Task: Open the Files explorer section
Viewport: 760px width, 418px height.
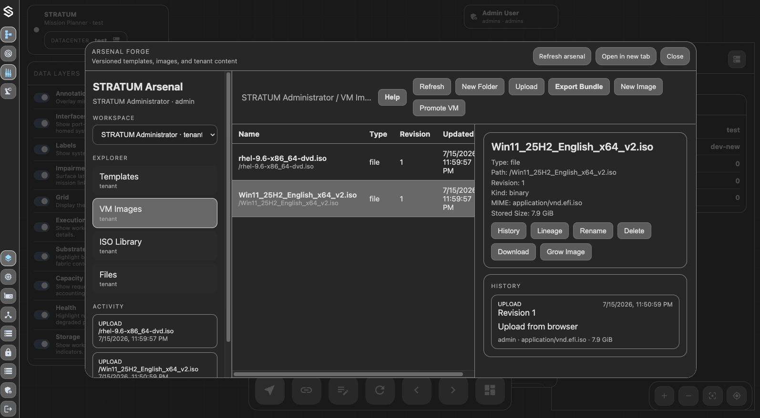Action: tap(155, 279)
